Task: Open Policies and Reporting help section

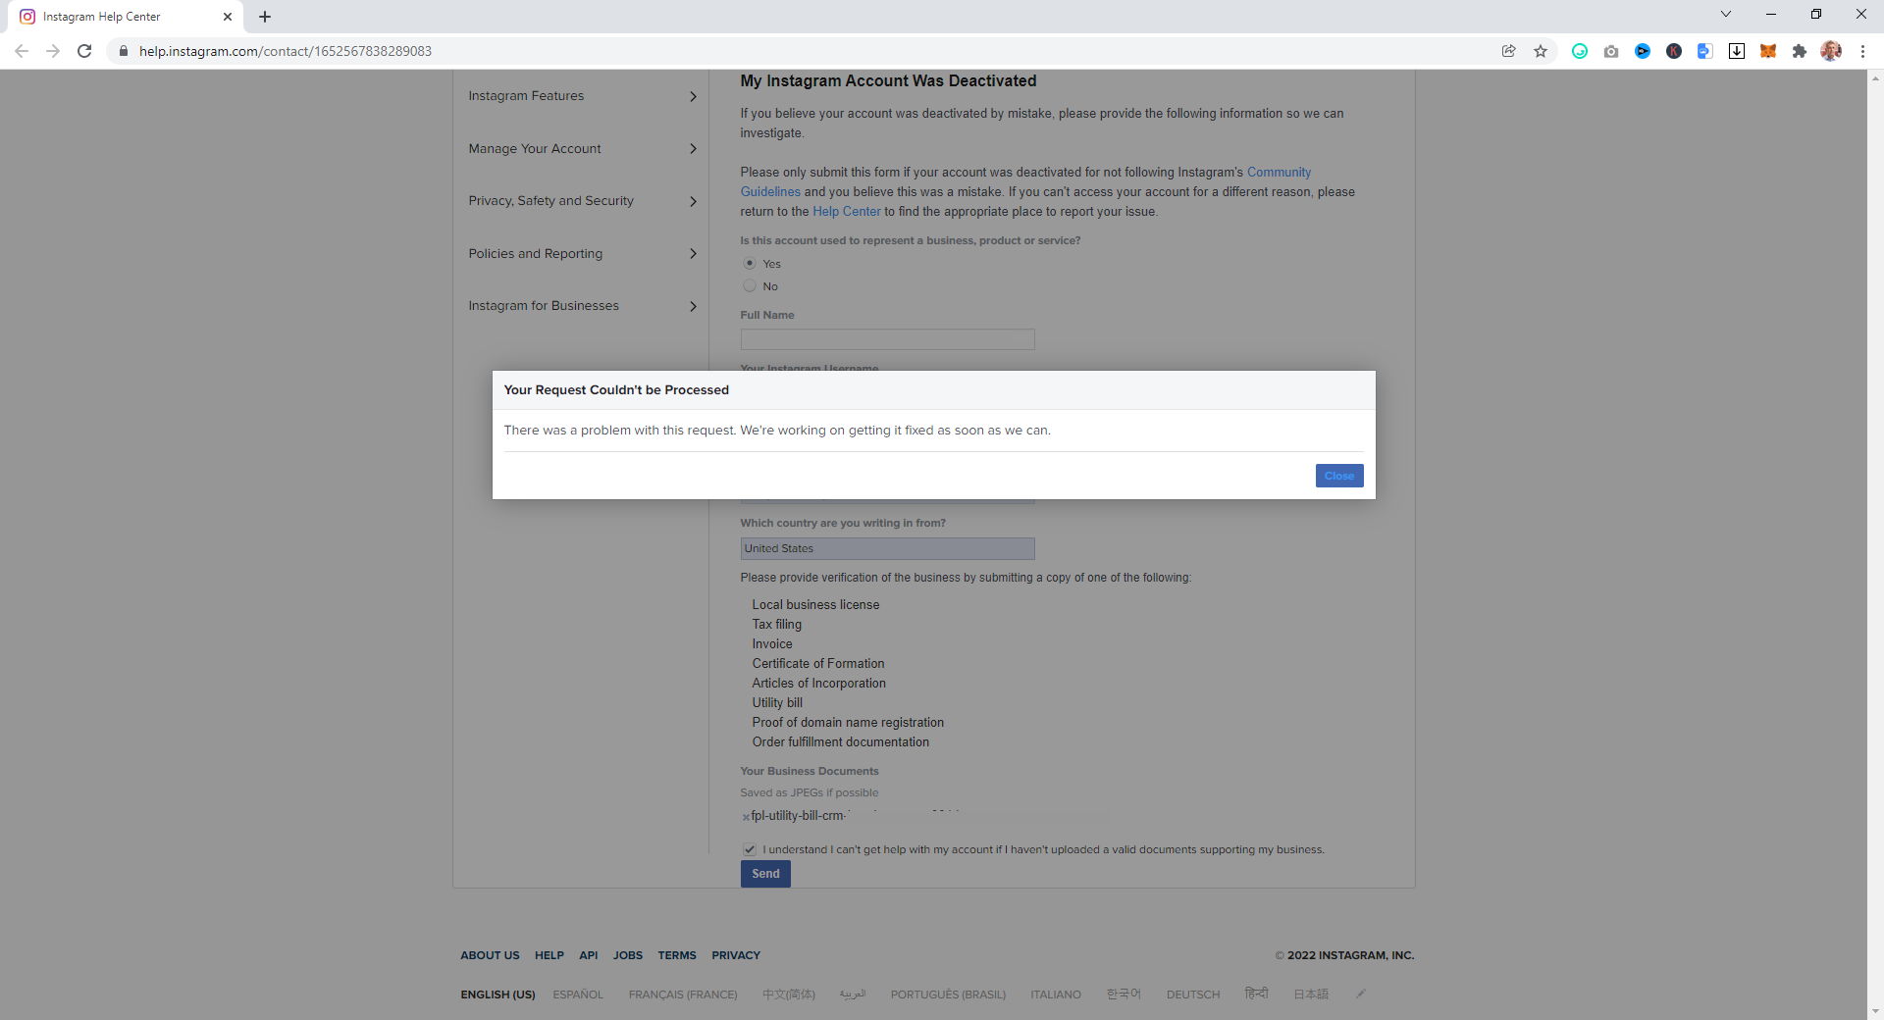Action: click(536, 254)
